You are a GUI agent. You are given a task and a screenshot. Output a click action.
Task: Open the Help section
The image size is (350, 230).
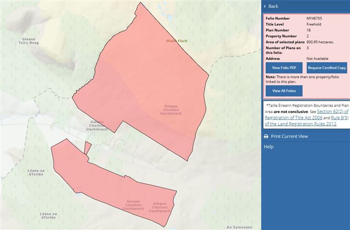coord(268,147)
